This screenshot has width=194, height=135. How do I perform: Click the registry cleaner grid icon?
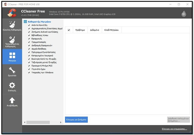point(25,22)
